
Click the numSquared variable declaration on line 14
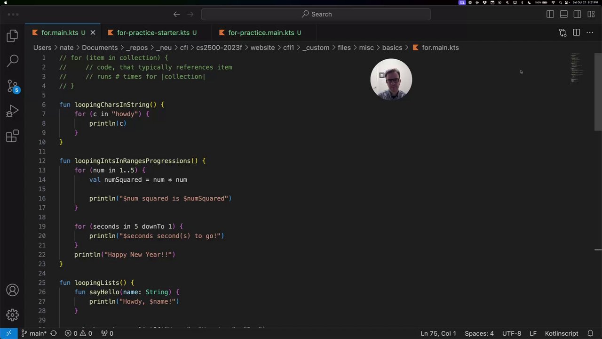123,180
